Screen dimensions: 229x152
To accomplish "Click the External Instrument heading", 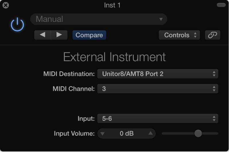I will coord(114,57).
